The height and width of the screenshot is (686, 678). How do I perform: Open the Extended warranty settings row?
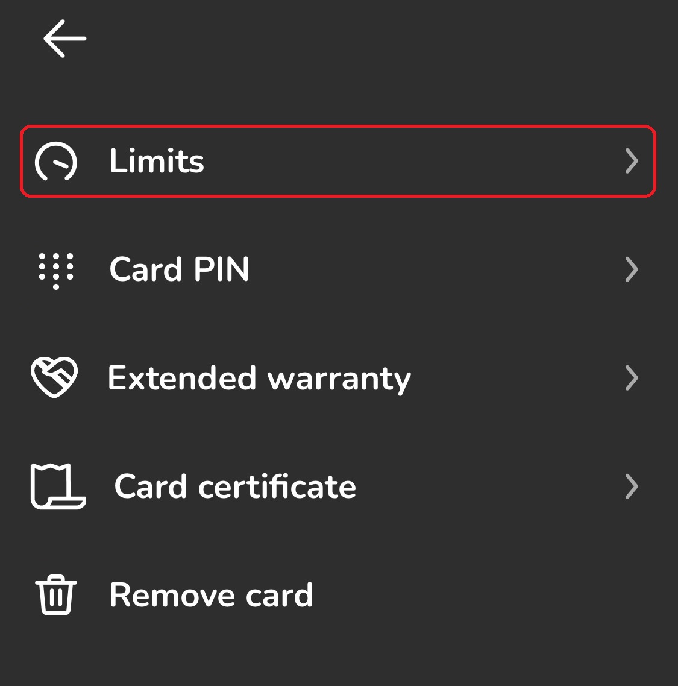point(338,378)
